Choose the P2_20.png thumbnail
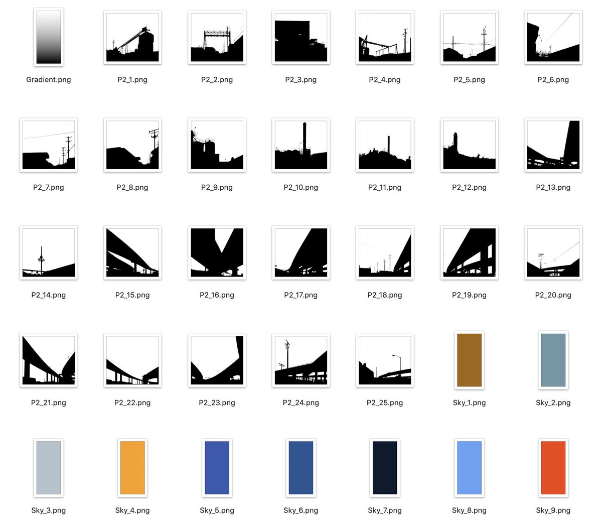 pos(553,252)
